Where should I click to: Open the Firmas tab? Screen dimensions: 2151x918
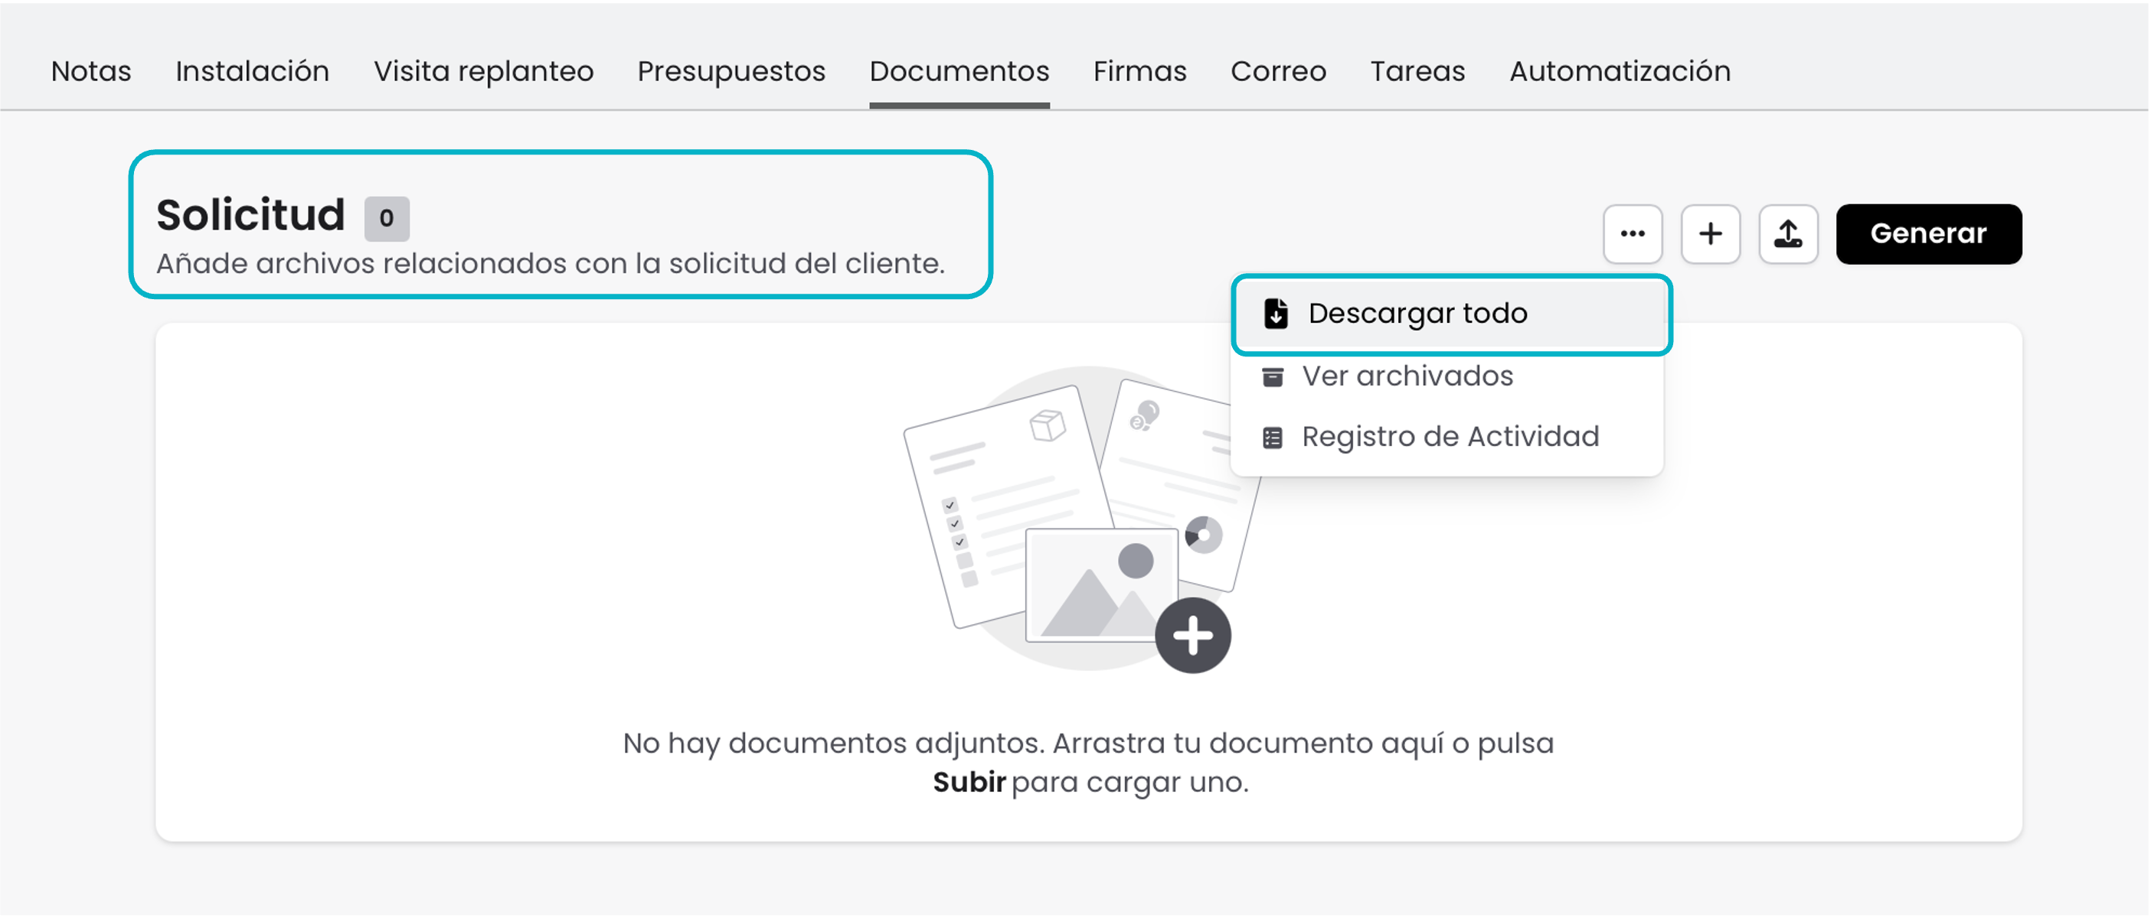click(1139, 72)
